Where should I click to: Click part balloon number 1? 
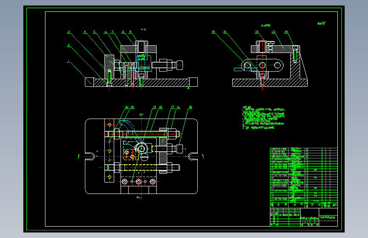pos(68,61)
